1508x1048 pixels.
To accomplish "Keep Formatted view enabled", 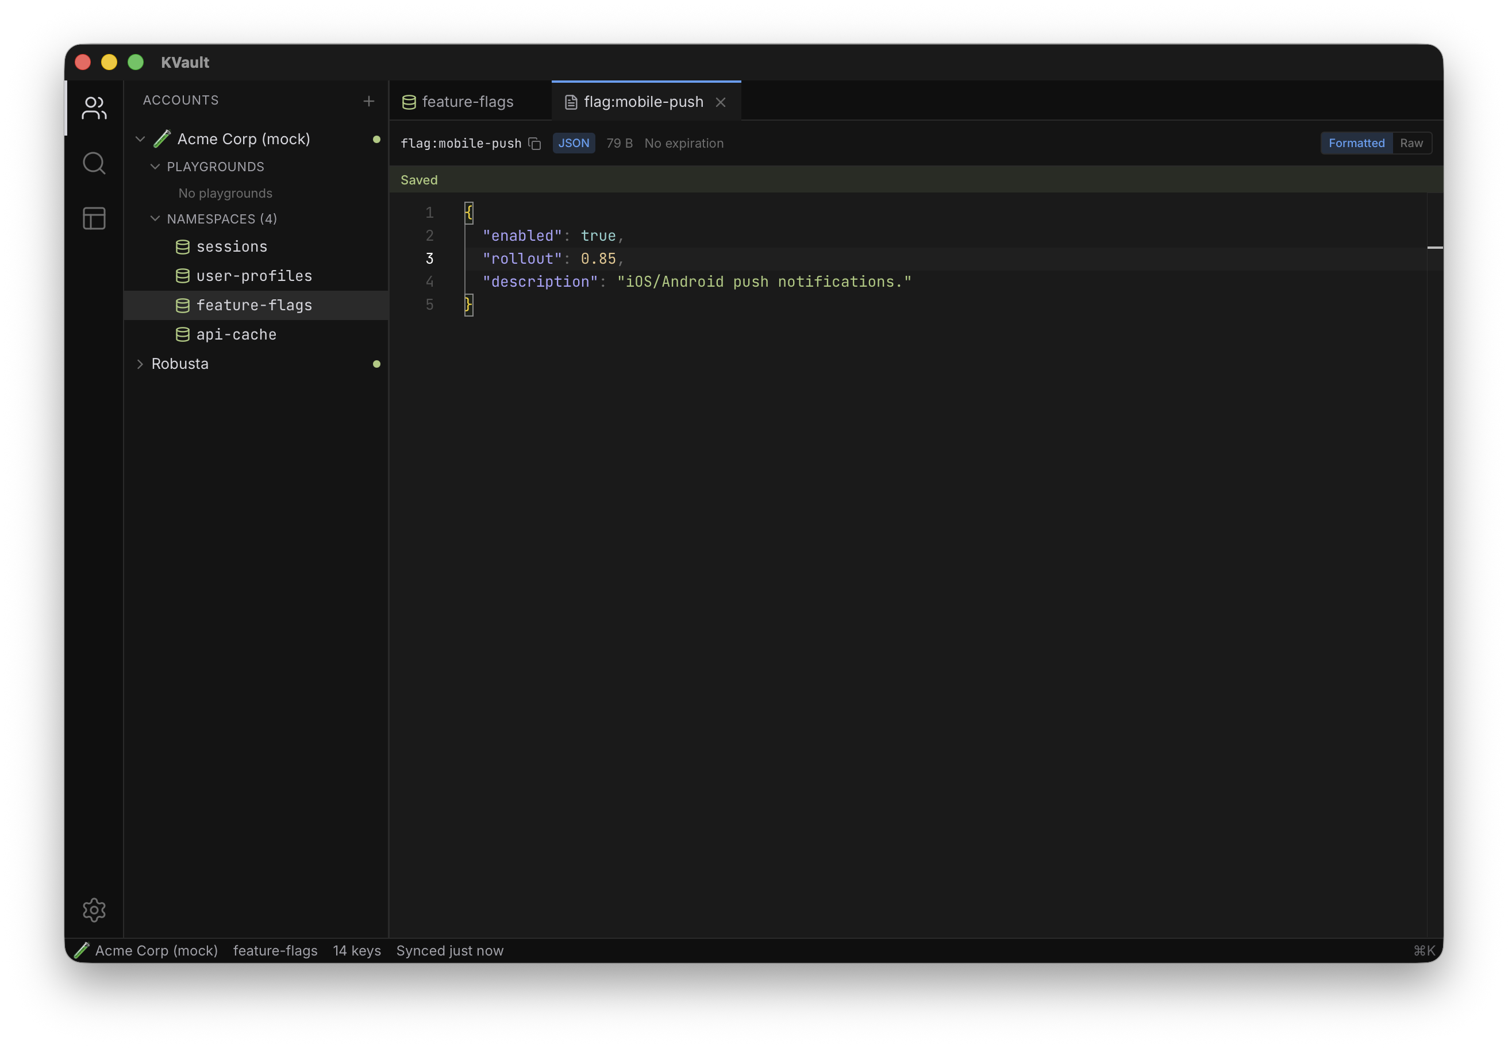I will pos(1356,142).
